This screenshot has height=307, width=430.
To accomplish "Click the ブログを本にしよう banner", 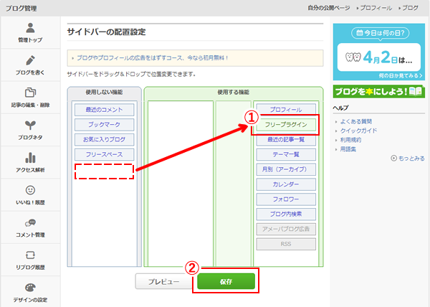I will [379, 91].
